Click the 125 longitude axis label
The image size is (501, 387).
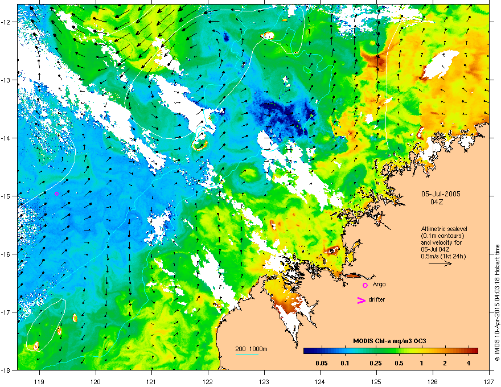(377, 381)
